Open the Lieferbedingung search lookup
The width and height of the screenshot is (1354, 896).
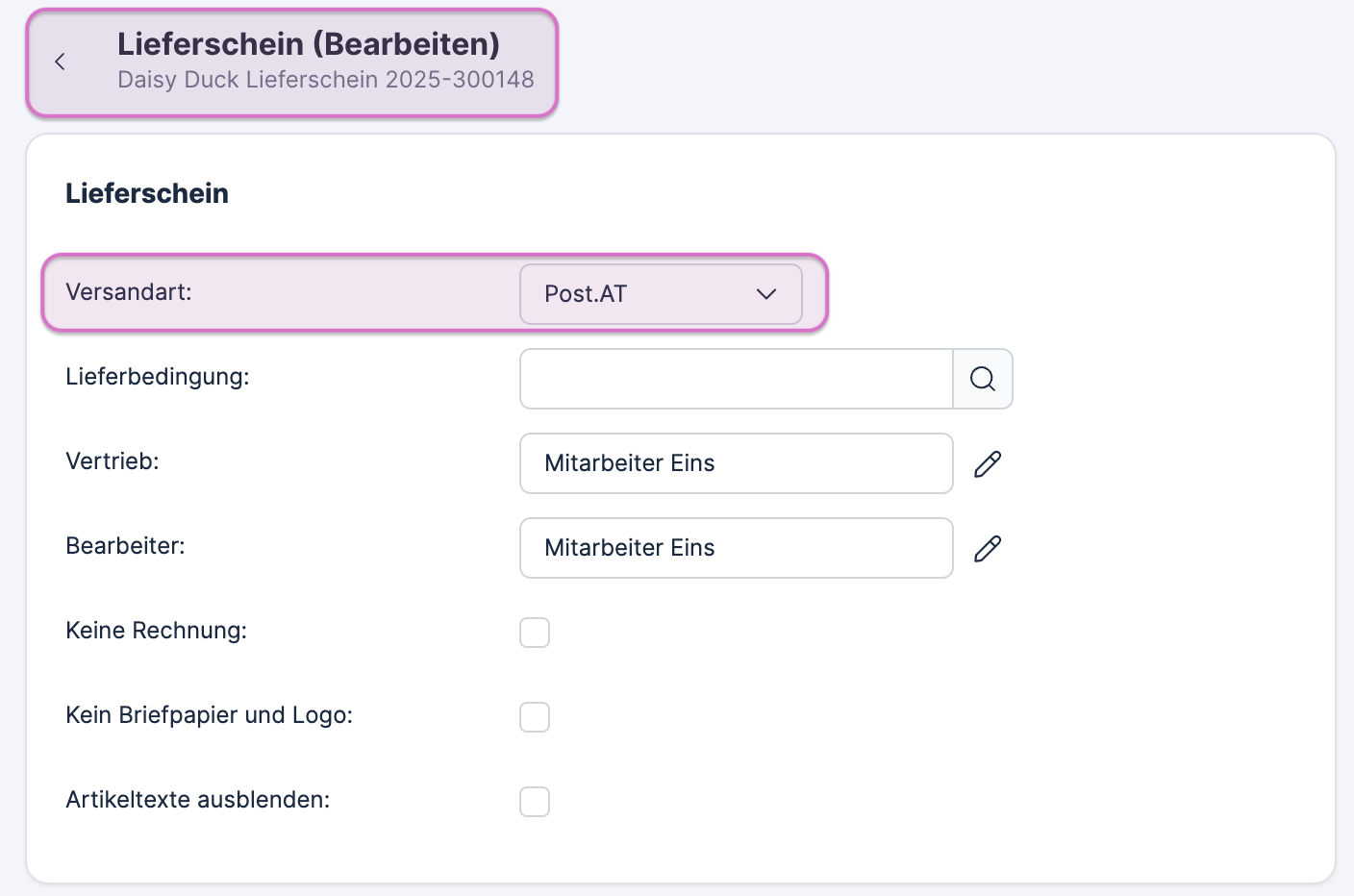tap(982, 379)
